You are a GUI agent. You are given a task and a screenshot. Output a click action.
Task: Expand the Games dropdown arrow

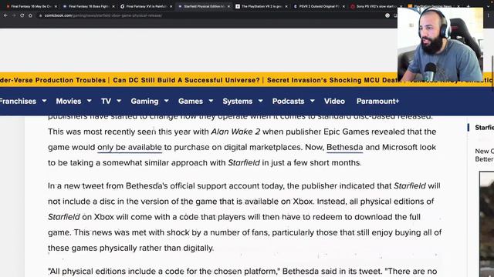211,101
